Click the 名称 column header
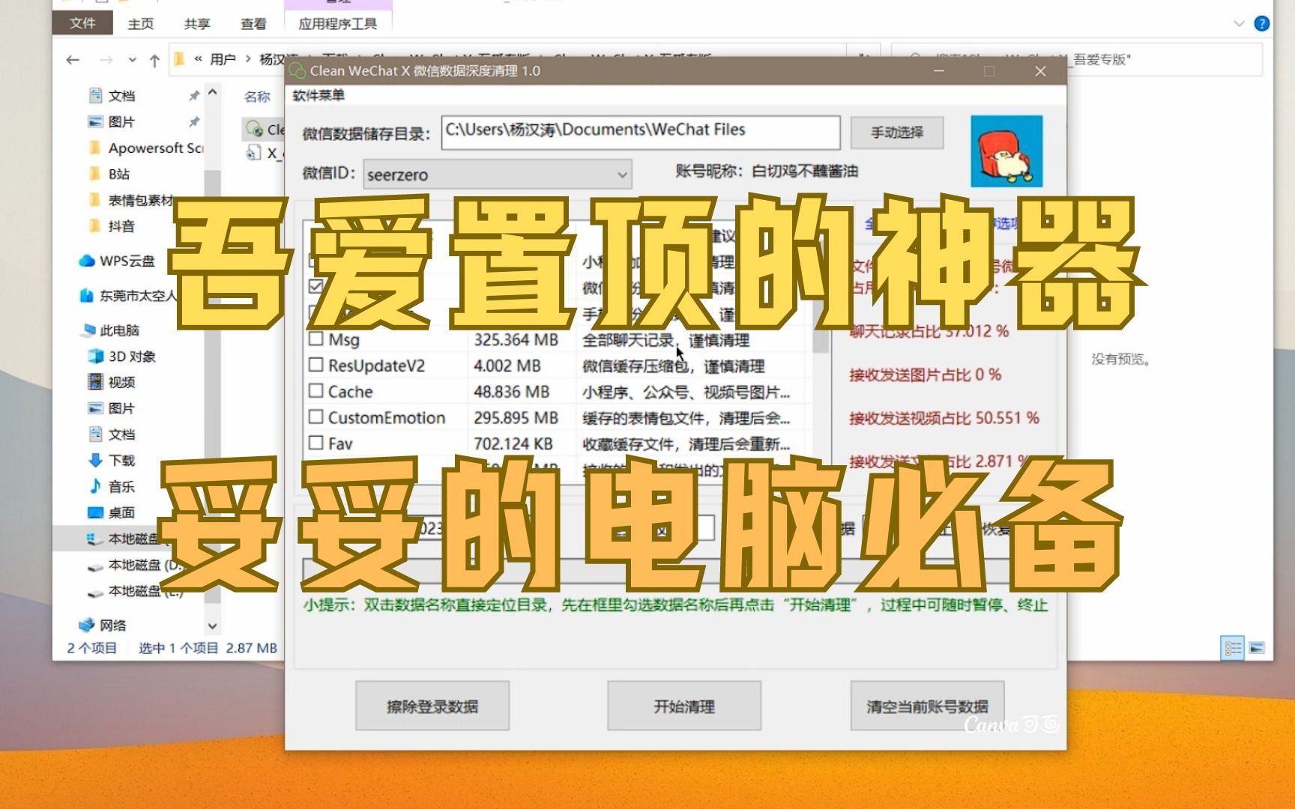Screen dimensions: 1295x809 (257, 97)
